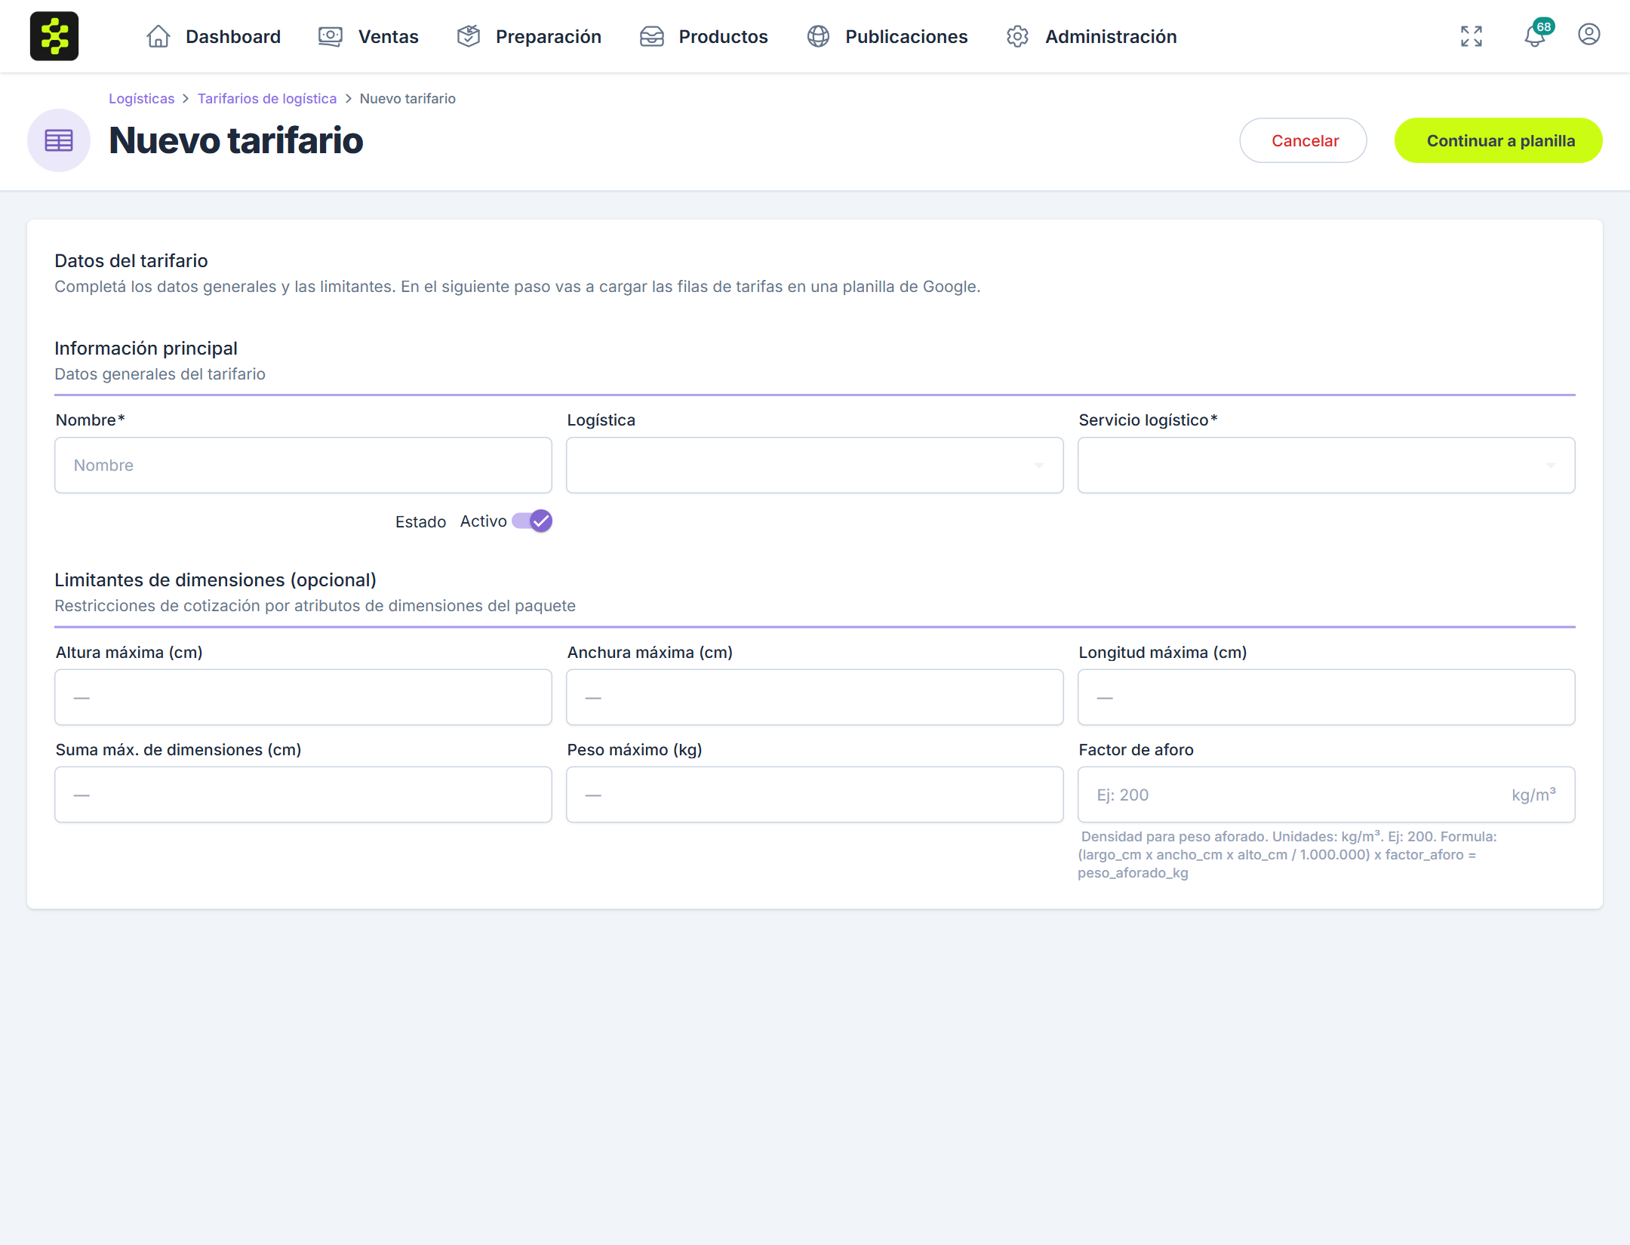This screenshot has width=1630, height=1245.
Task: Click the Productos inbox icon
Action: (652, 36)
